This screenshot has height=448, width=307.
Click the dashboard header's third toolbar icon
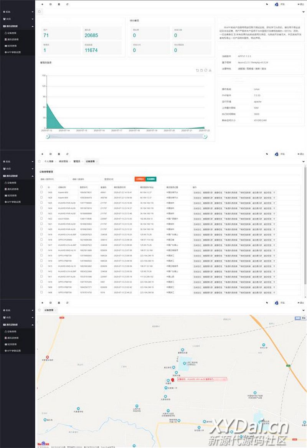59,4
